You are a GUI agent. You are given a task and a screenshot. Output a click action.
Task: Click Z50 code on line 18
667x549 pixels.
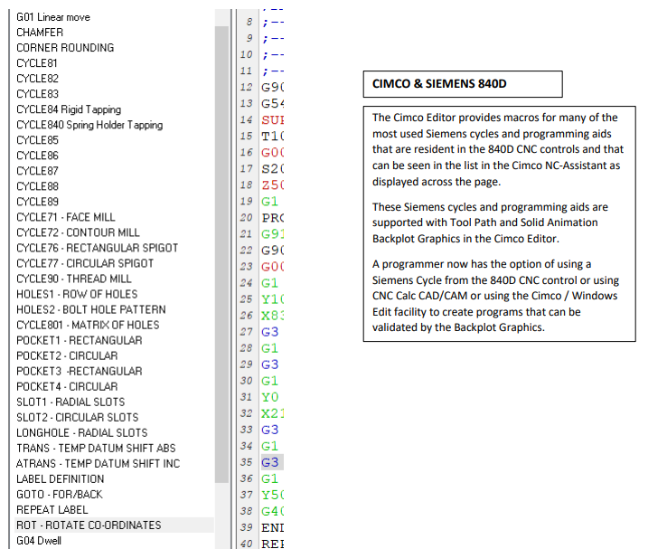point(272,185)
